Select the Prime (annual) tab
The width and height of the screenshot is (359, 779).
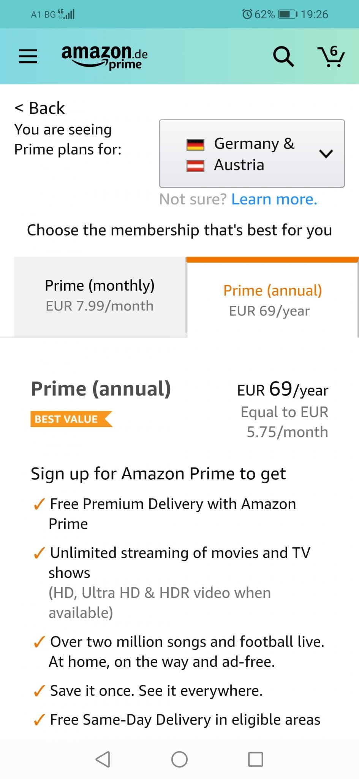click(x=272, y=300)
